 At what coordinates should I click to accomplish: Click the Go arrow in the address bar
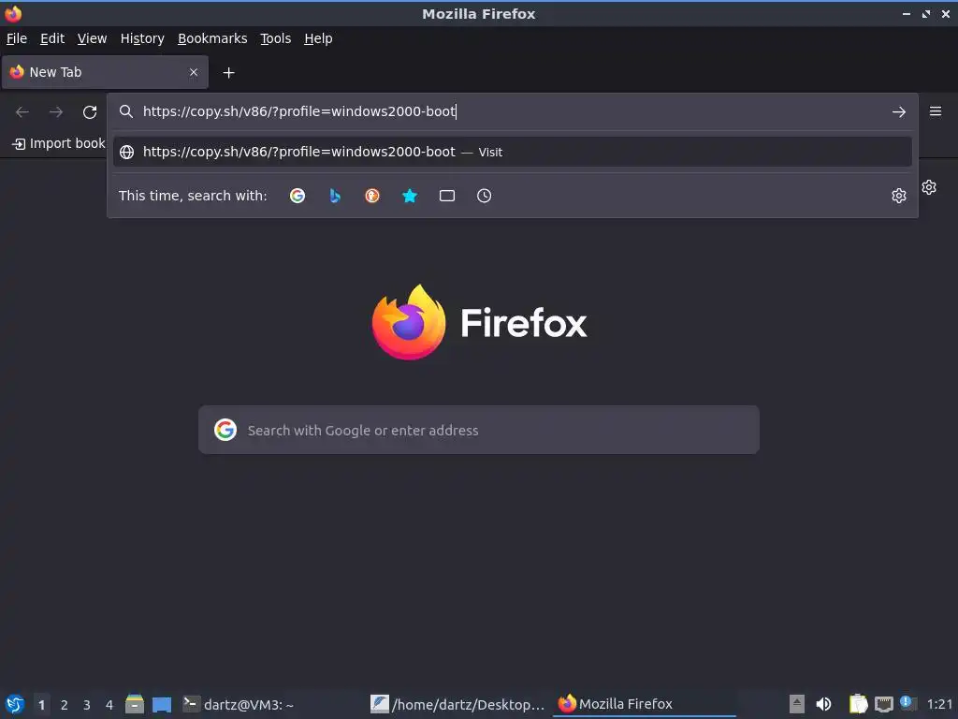point(899,112)
